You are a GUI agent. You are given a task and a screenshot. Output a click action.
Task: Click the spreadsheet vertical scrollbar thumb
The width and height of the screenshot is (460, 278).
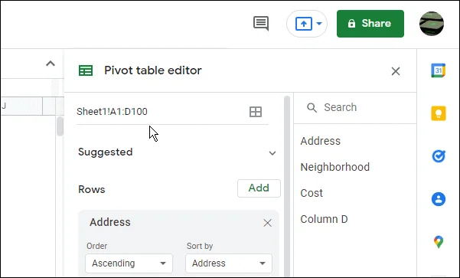[60, 126]
